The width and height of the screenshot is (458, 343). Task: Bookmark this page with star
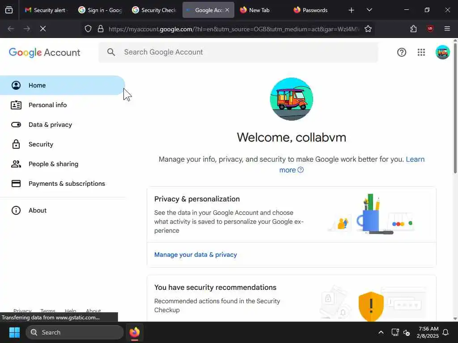click(x=368, y=29)
